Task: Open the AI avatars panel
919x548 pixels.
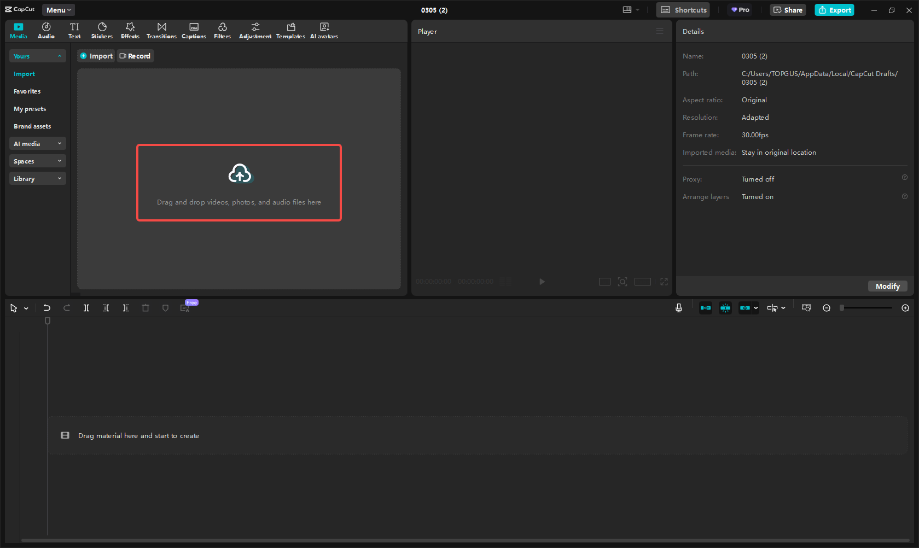Action: (324, 30)
